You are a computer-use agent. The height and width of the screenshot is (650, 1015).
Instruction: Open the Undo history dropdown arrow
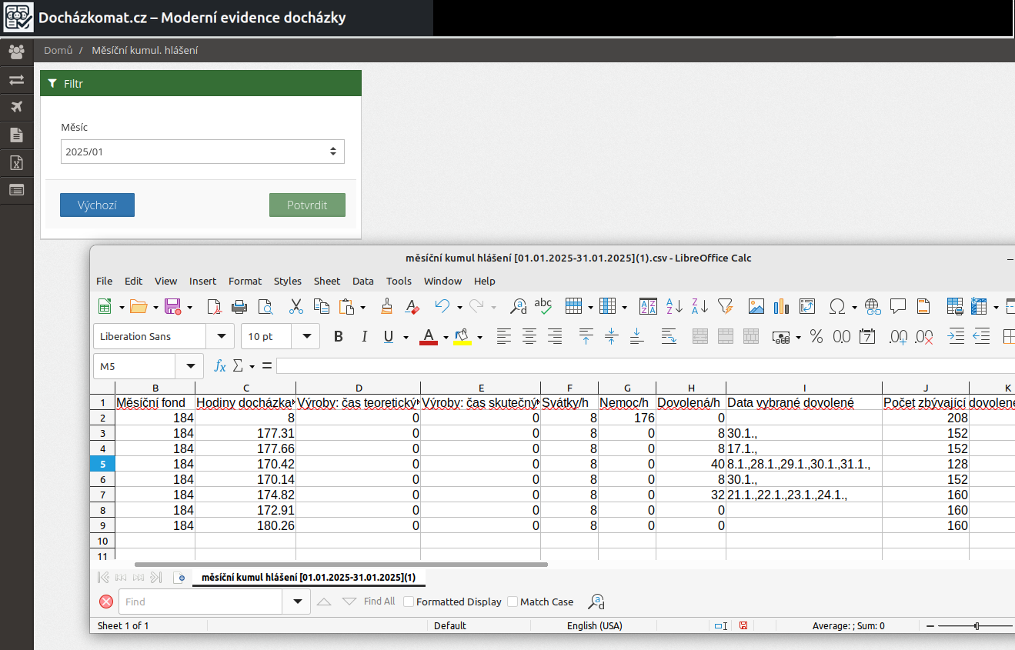(459, 308)
